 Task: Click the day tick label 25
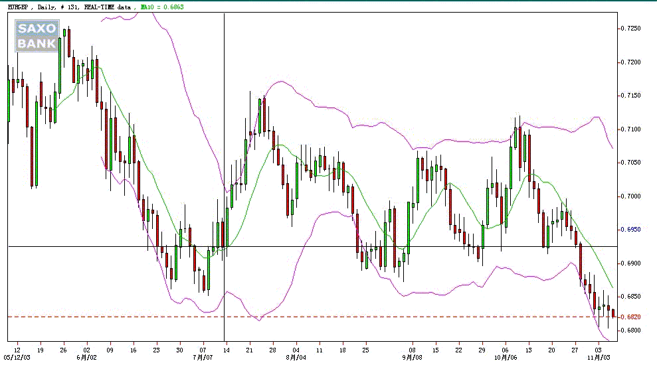tap(366, 350)
